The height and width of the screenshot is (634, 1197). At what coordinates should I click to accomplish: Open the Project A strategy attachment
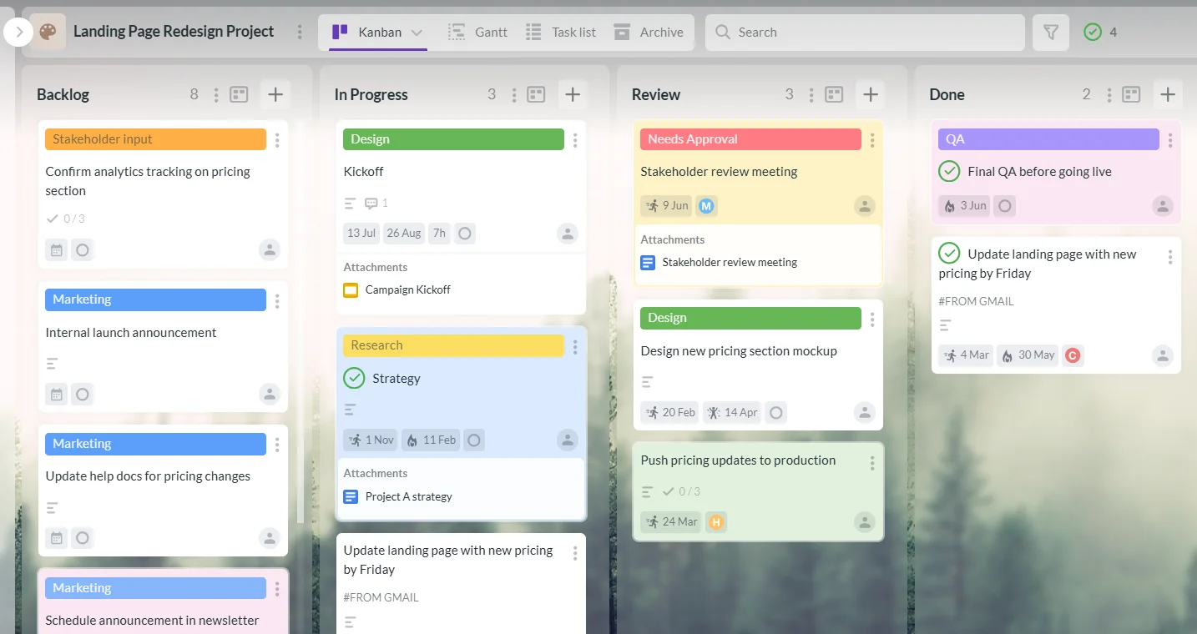408,496
